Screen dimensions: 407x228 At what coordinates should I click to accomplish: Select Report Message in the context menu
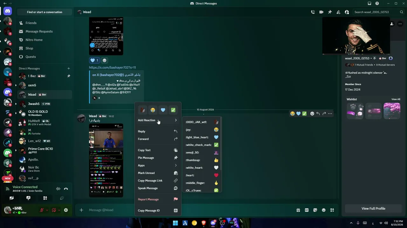click(158, 199)
